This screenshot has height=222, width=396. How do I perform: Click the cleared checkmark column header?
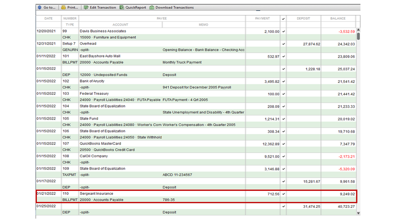coord(283,19)
